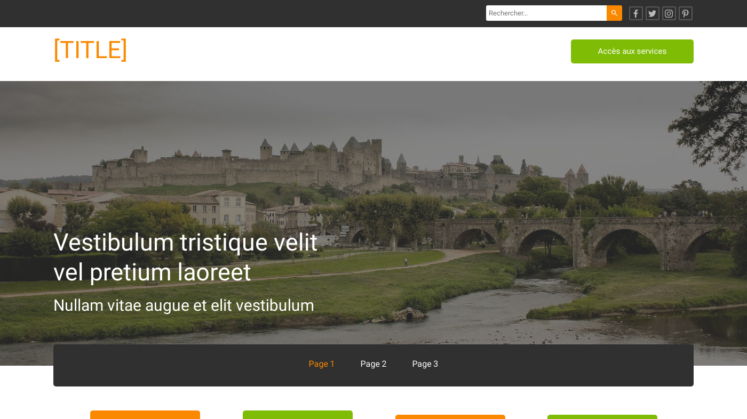Select the currently highlighted Page 1 tab
This screenshot has width=747, height=419.
pyautogui.click(x=321, y=364)
